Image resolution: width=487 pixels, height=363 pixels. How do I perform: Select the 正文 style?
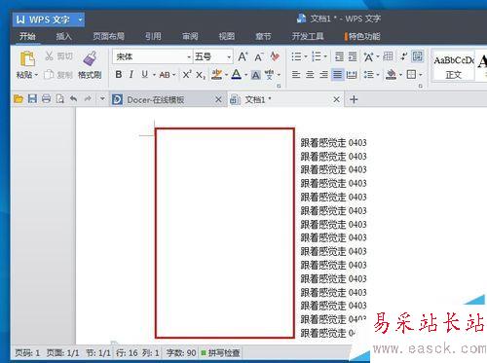point(454,66)
